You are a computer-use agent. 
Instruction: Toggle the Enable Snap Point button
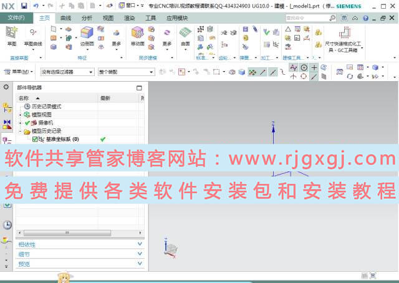[252, 72]
